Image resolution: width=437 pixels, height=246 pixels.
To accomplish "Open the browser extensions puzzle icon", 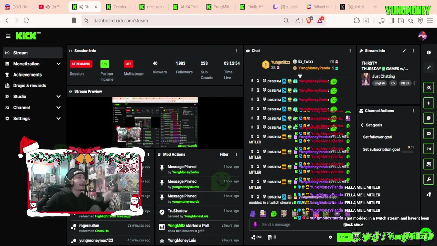I will [357, 20].
